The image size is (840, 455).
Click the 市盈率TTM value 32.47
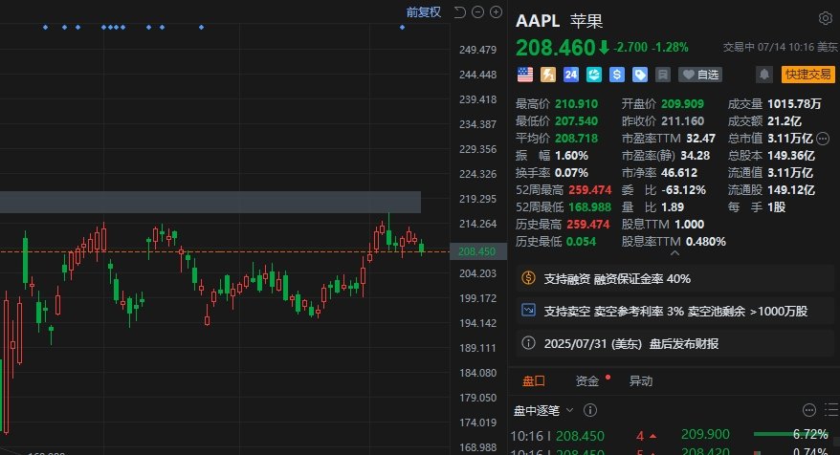tap(700, 139)
